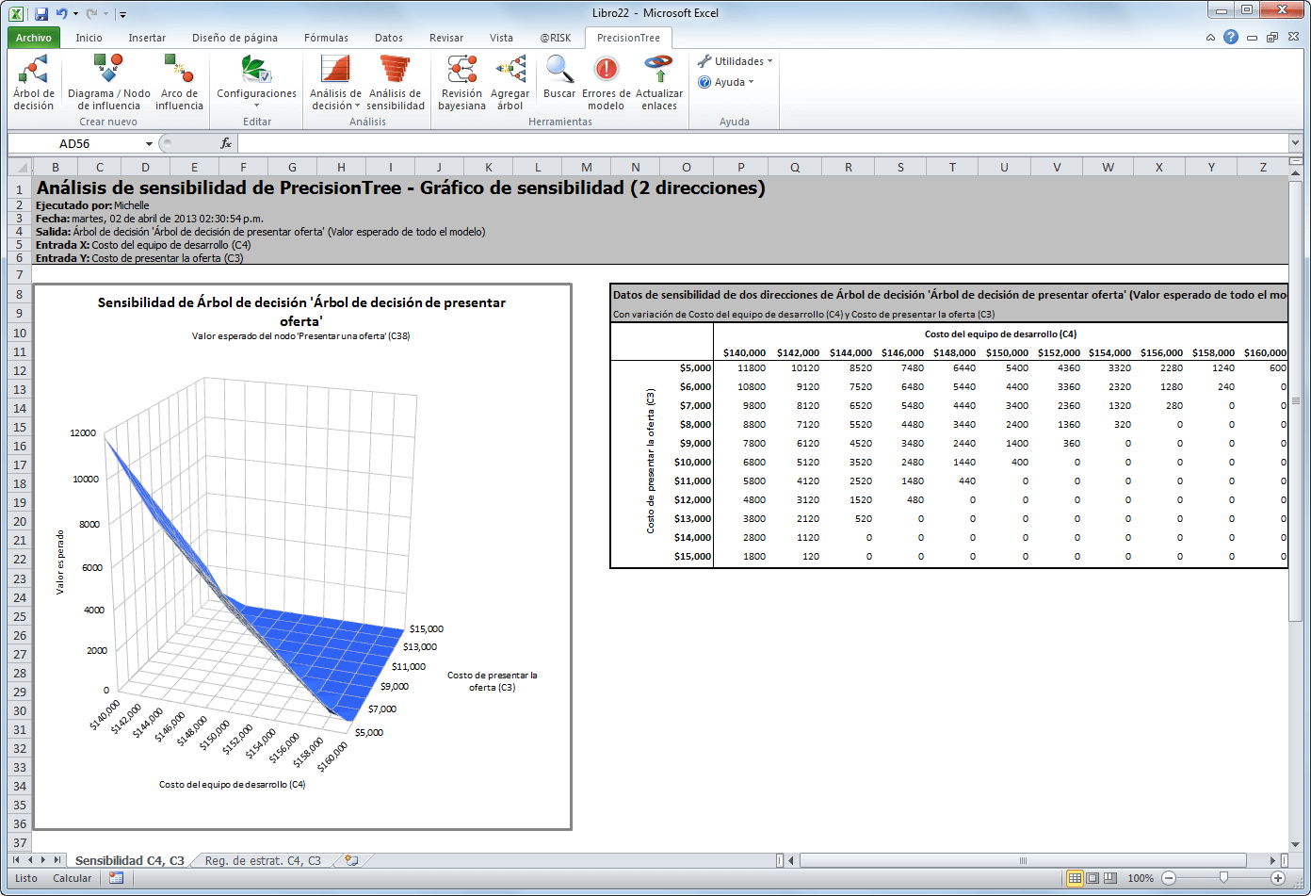Add a Diagrama / Nodo de influencia
1311x896 pixels.
109,83
